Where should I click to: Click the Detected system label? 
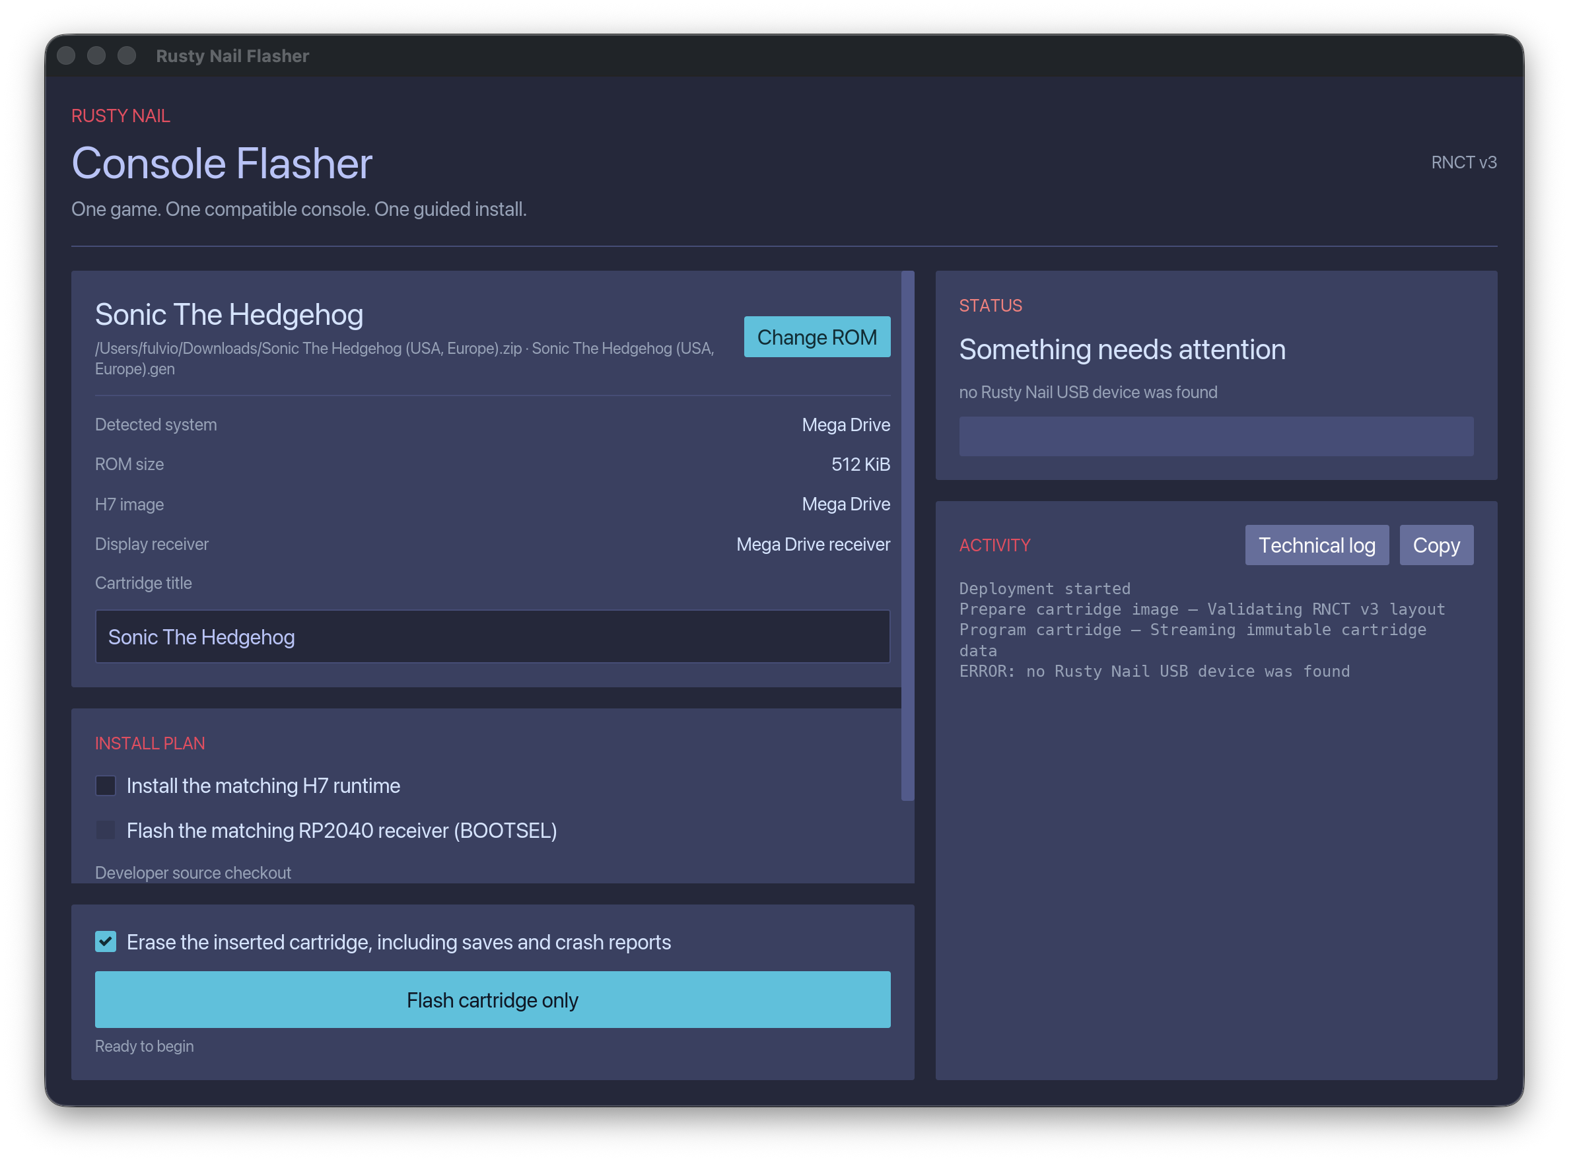(x=155, y=424)
